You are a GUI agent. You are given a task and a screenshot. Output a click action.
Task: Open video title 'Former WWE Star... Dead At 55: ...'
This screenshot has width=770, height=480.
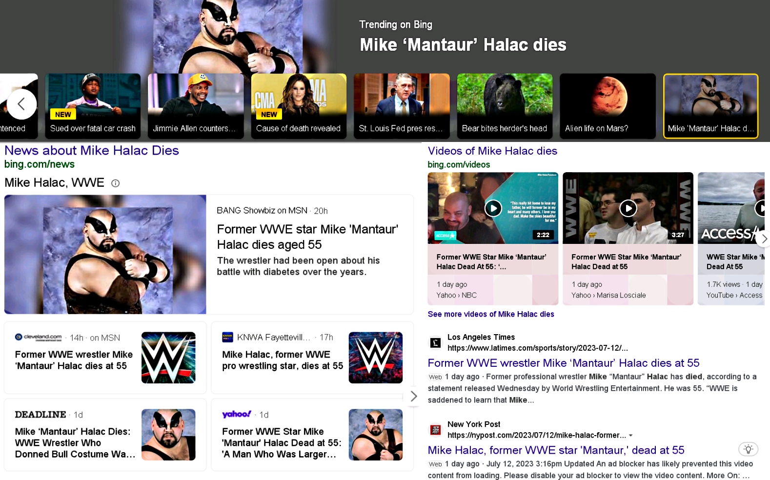491,261
